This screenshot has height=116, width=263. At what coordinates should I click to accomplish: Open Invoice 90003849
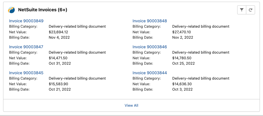coord(26,21)
